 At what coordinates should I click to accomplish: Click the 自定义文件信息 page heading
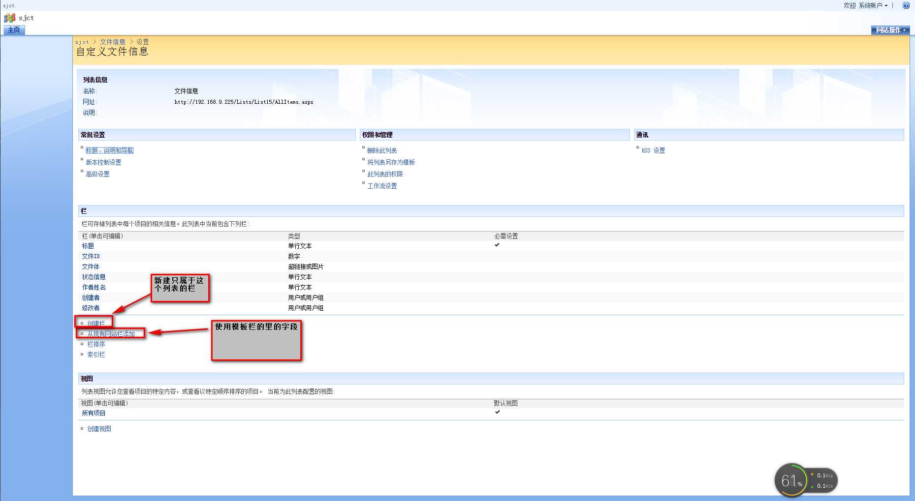(x=112, y=52)
